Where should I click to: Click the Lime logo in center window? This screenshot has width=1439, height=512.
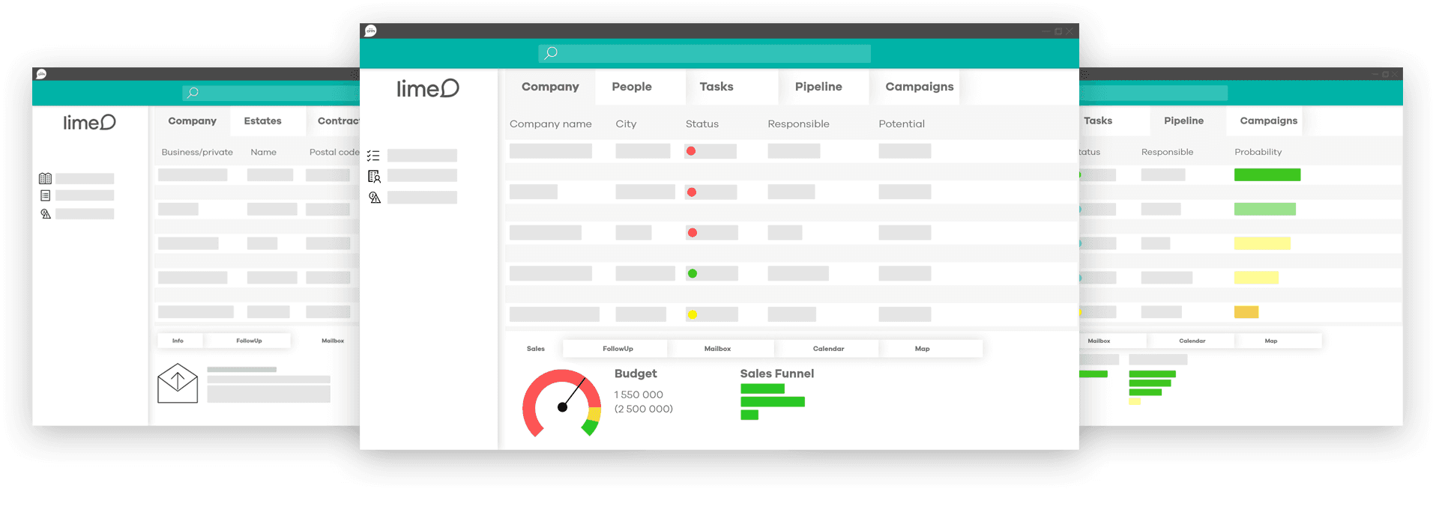click(427, 89)
